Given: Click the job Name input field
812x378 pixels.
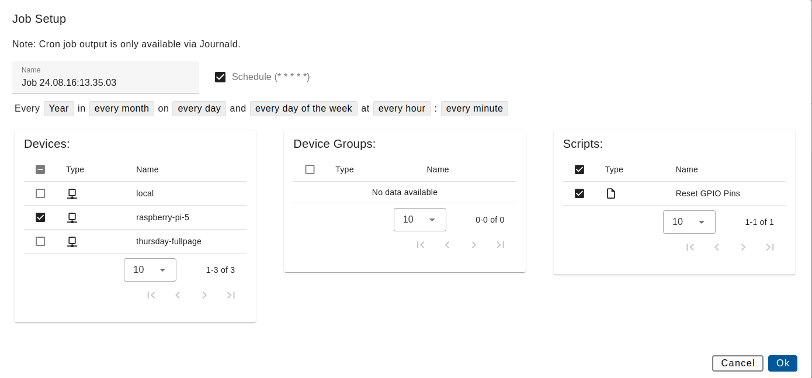Looking at the screenshot, I should click(x=106, y=82).
